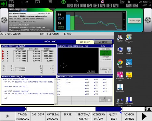Open the Recycle Bin icon

tap(129, 50)
